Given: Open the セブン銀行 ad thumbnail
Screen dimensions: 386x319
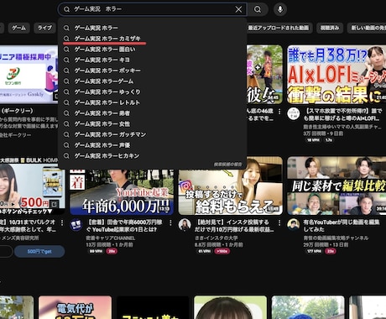Looking at the screenshot, I should click(29, 75).
